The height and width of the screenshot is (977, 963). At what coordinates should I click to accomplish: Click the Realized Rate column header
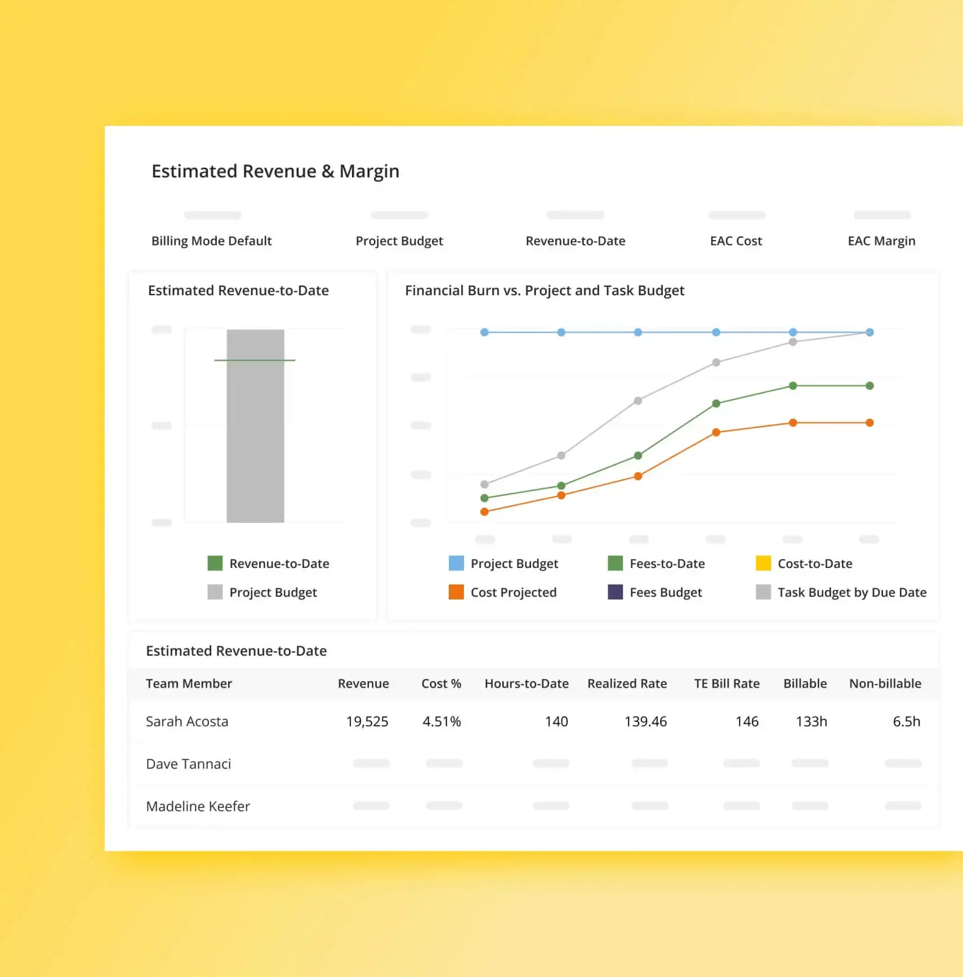pyautogui.click(x=627, y=683)
